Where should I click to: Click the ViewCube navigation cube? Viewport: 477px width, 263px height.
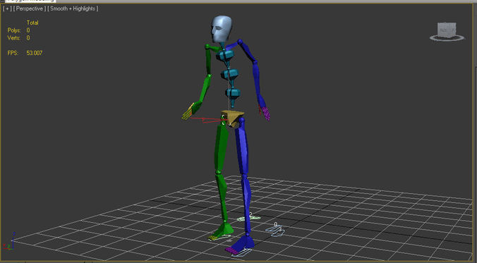click(x=447, y=29)
